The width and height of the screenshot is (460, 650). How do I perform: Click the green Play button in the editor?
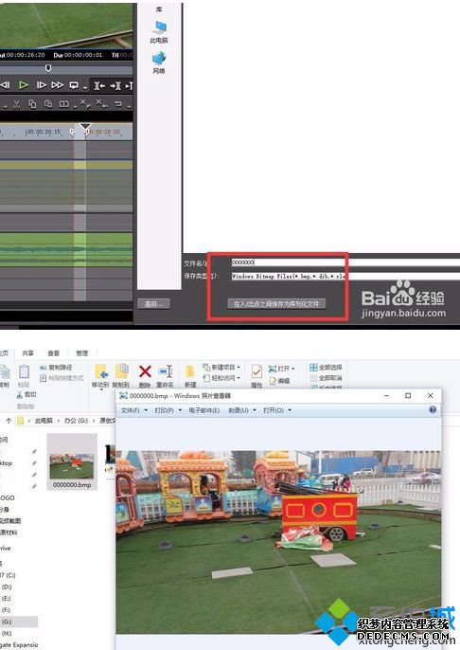[24, 85]
